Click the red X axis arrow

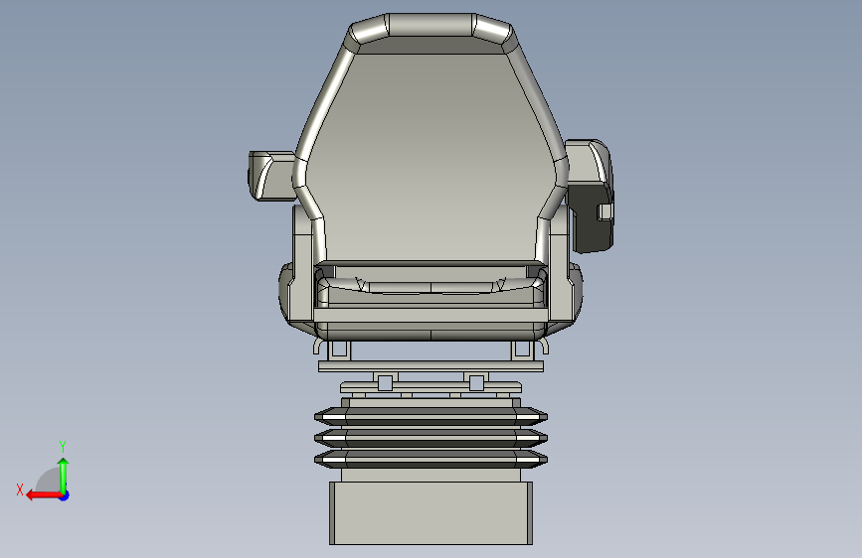click(44, 495)
